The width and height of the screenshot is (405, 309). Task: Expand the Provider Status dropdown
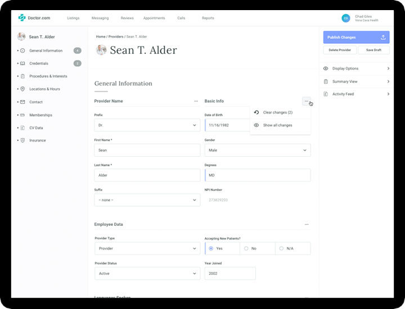(x=147, y=274)
